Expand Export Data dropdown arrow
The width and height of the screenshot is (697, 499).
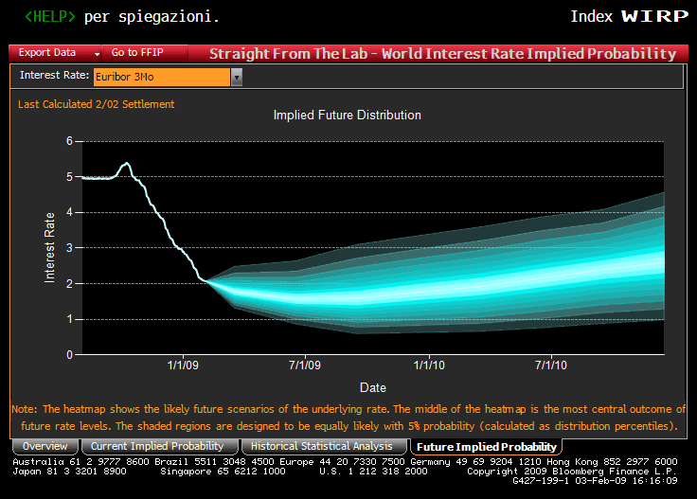tap(97, 54)
